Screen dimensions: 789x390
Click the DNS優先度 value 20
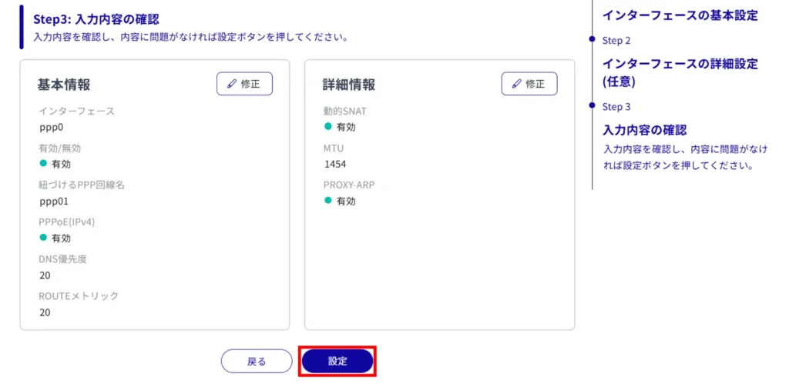(x=45, y=275)
